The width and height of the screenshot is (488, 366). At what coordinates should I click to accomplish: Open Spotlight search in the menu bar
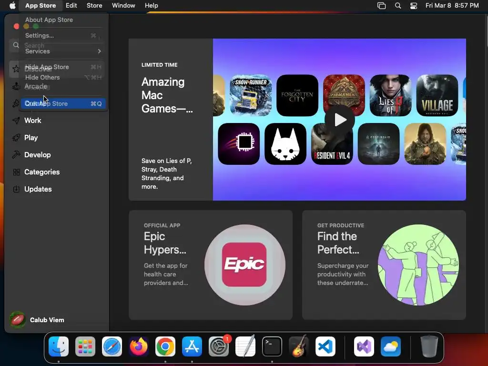[x=398, y=6]
